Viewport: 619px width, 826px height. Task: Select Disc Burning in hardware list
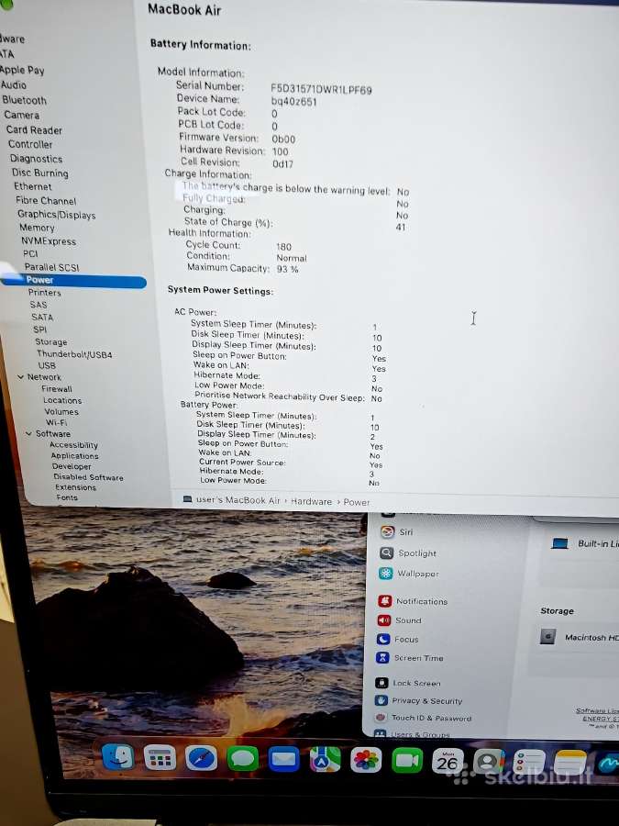point(40,173)
